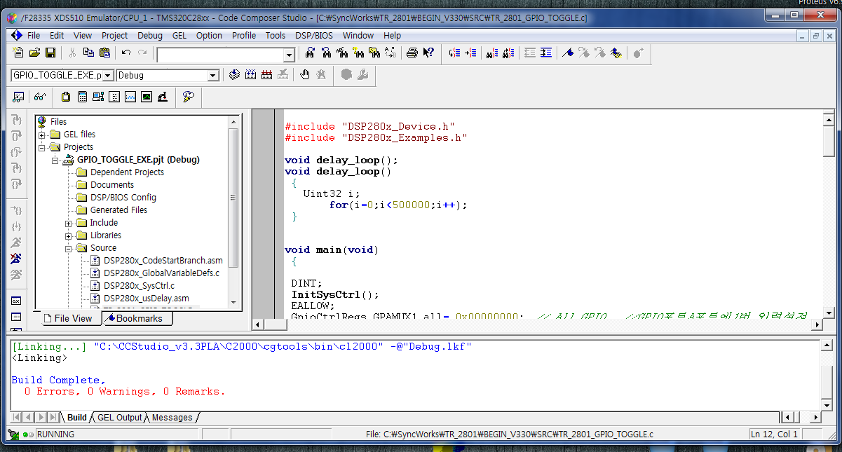The image size is (842, 452).
Task: Open the Profile menu
Action: [x=244, y=35]
